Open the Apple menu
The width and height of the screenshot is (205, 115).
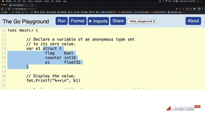pos(3,1)
